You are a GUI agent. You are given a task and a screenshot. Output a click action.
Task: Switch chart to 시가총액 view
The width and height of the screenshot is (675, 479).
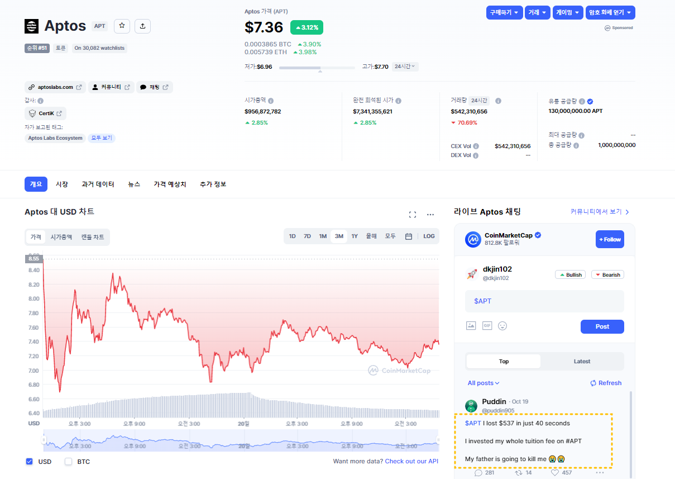[x=61, y=237]
